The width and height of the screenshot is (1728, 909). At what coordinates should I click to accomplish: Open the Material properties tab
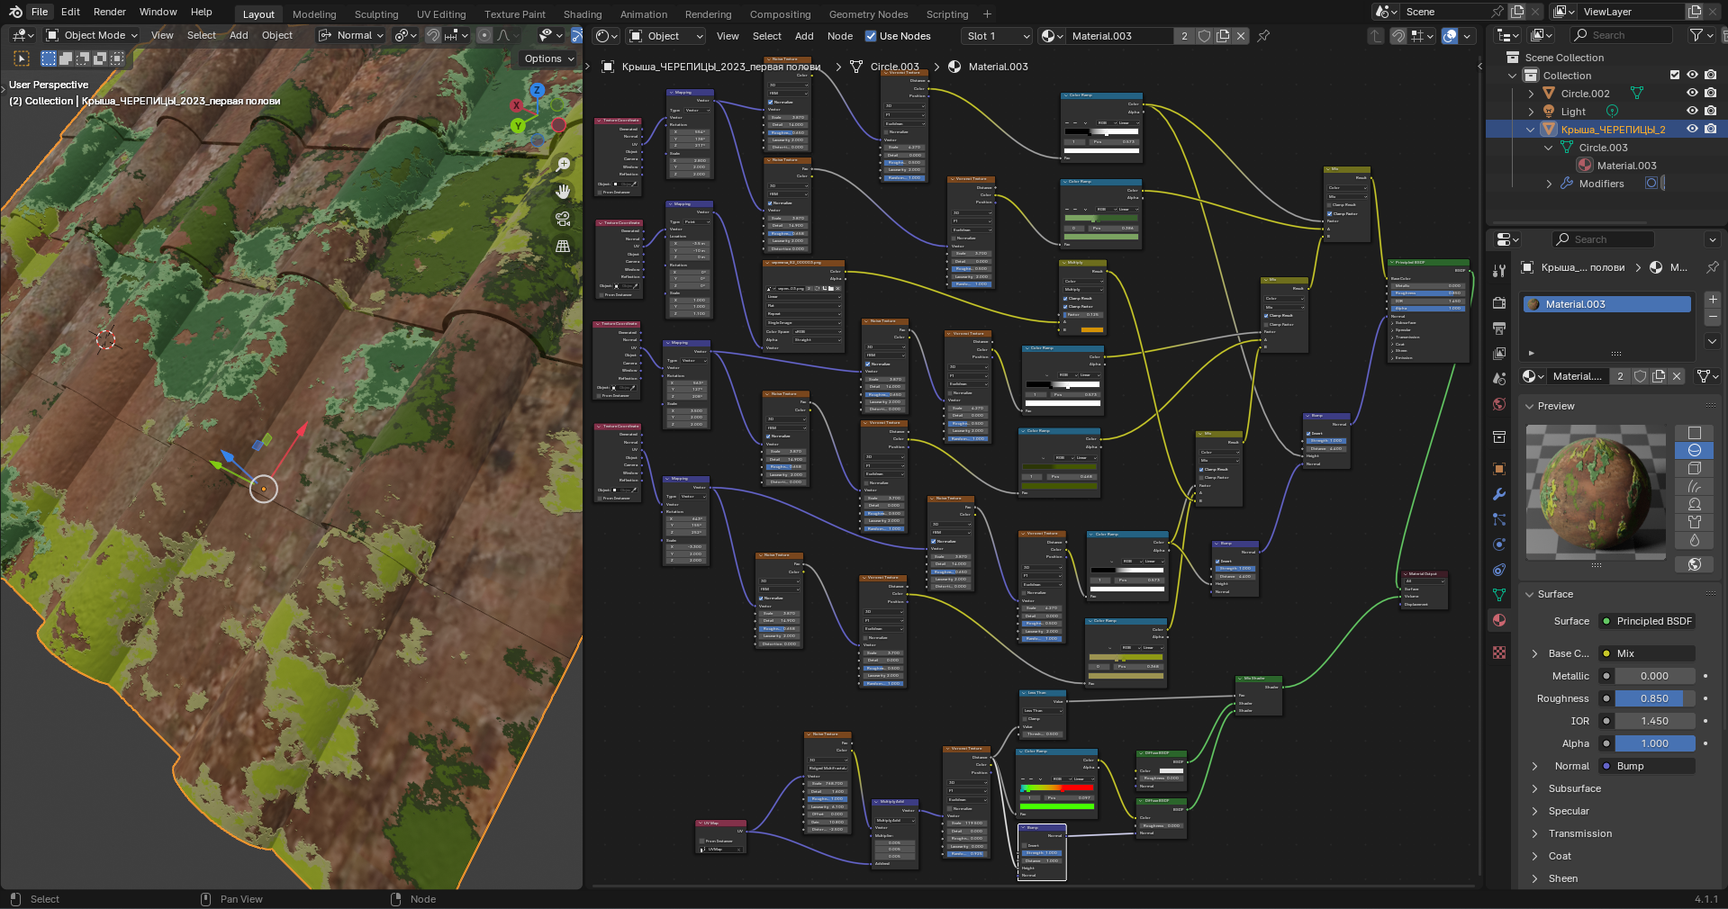[1499, 620]
